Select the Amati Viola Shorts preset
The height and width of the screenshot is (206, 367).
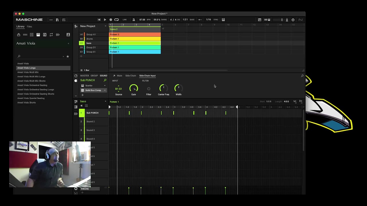[43, 102]
